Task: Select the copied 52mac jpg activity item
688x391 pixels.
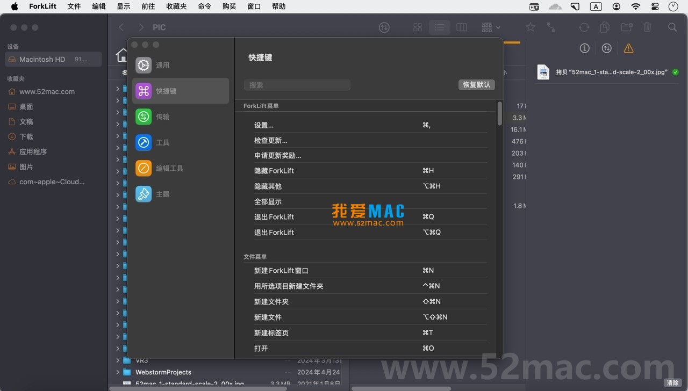Action: (x=607, y=72)
